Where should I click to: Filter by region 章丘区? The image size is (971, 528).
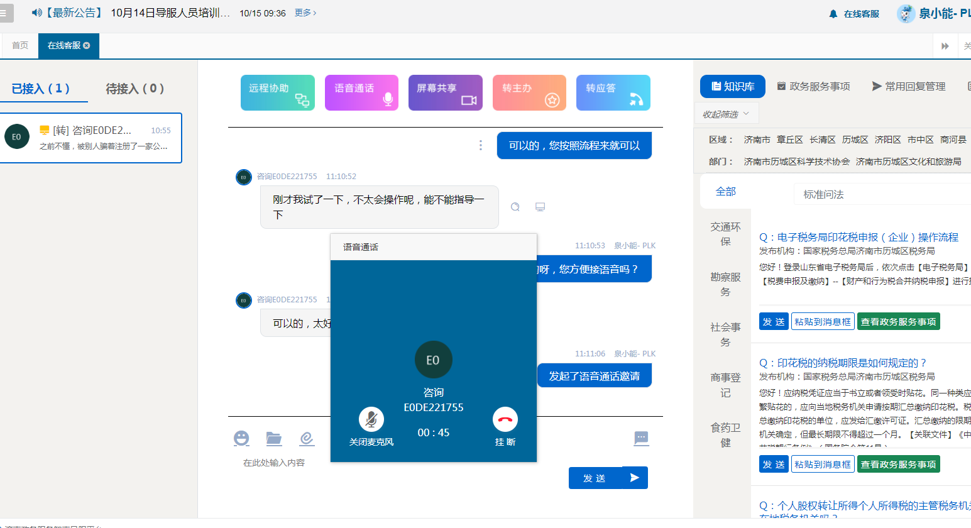pos(789,140)
